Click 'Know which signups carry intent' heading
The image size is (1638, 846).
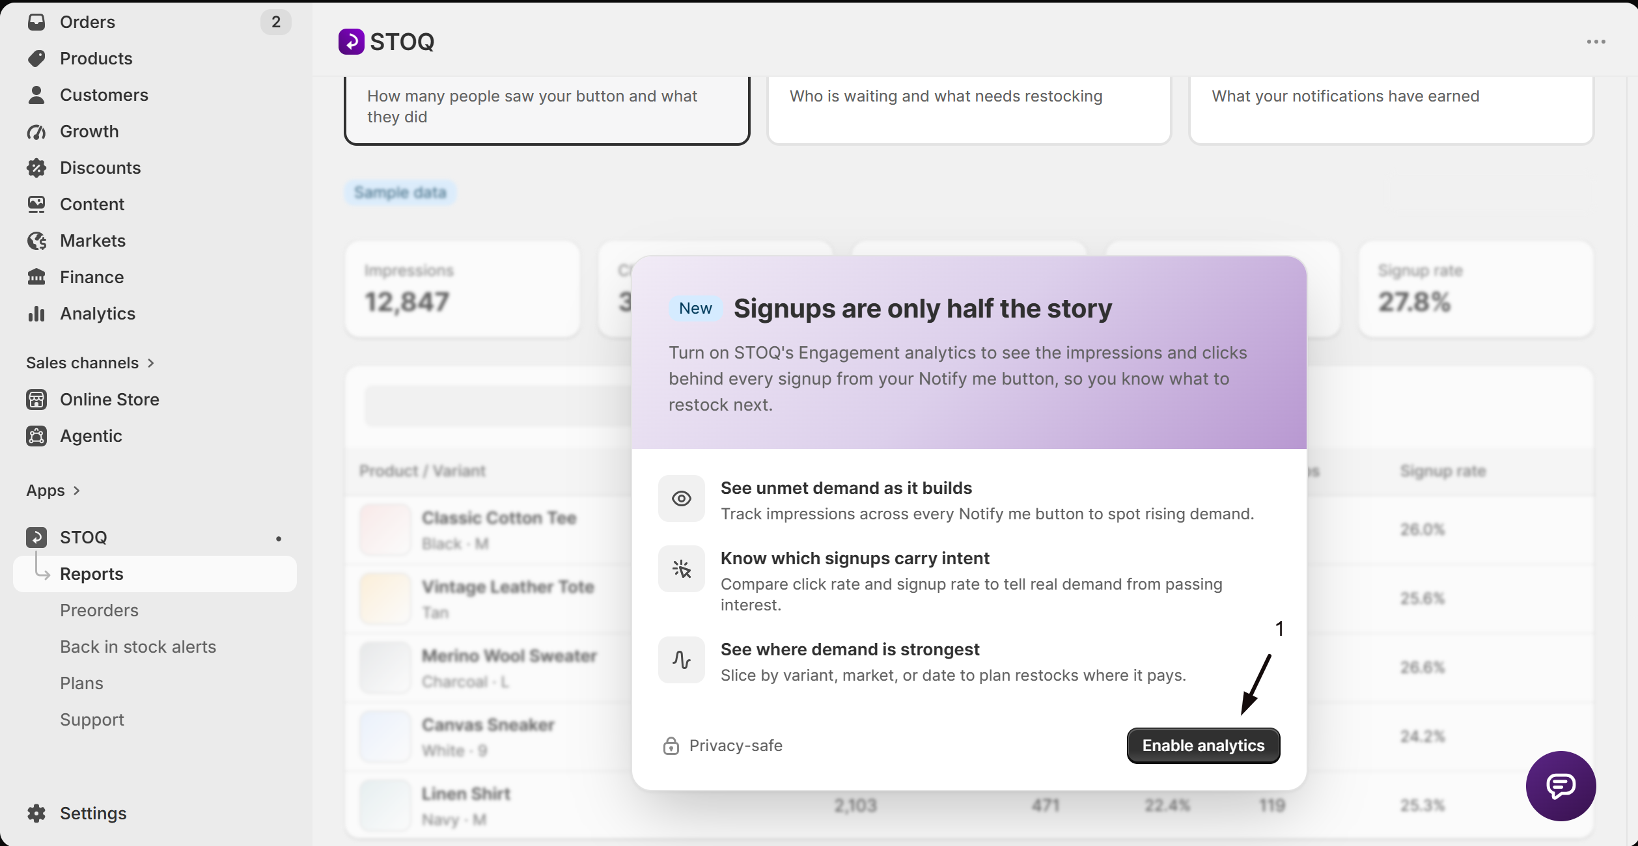coord(855,558)
